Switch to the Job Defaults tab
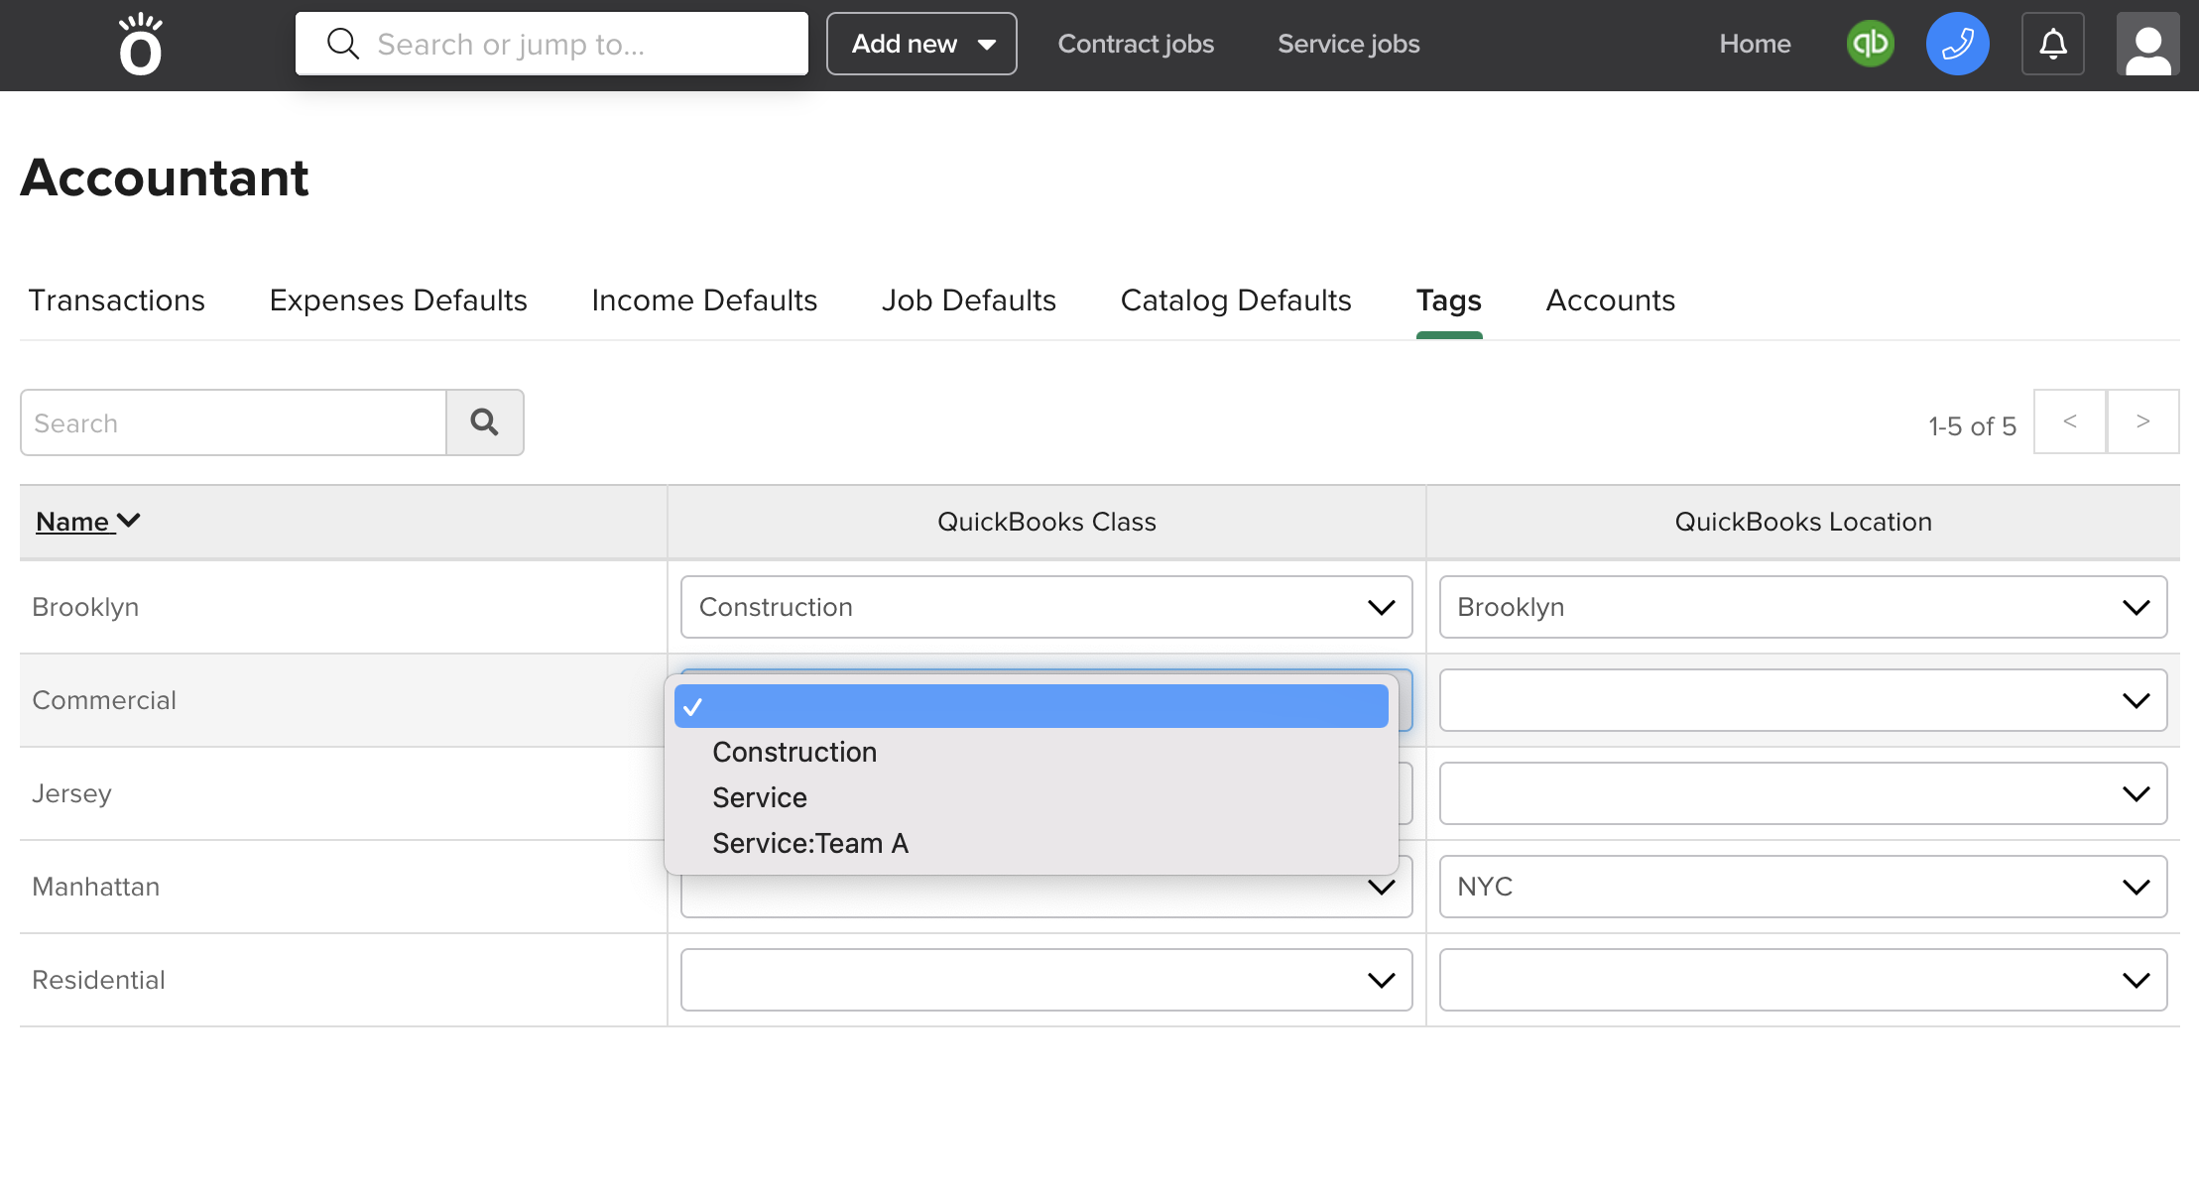This screenshot has width=2199, height=1197. pos(968,300)
